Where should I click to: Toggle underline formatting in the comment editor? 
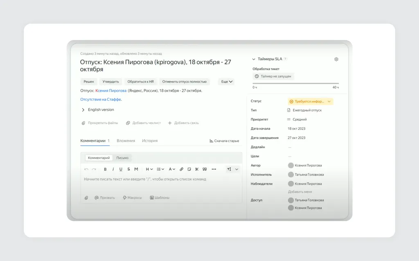pos(121,169)
